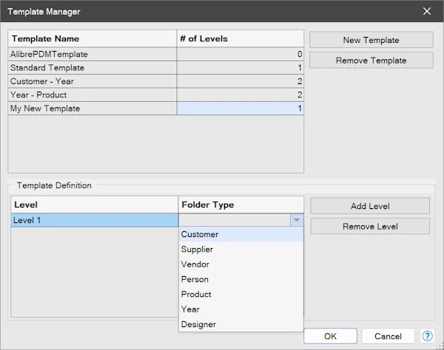Image resolution: width=444 pixels, height=350 pixels.
Task: Click the levels cell for My New Template
Action: (240, 109)
